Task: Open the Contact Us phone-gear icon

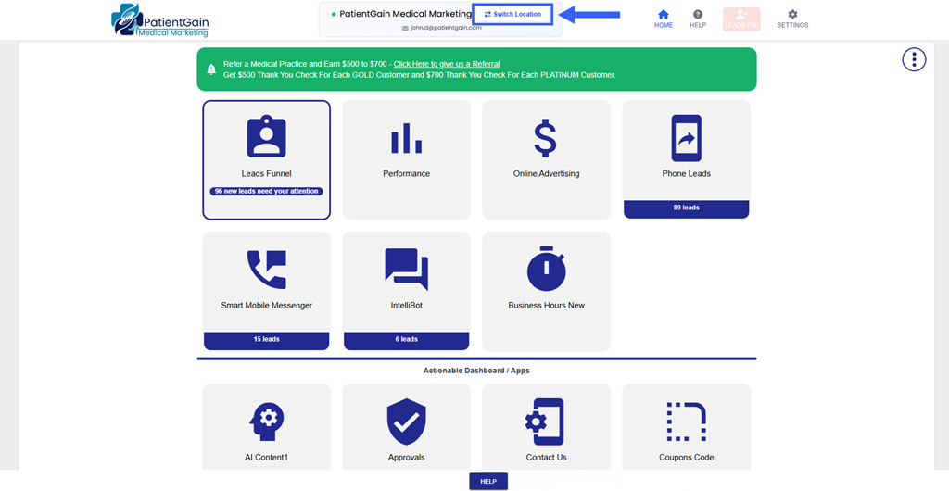Action: coord(545,422)
